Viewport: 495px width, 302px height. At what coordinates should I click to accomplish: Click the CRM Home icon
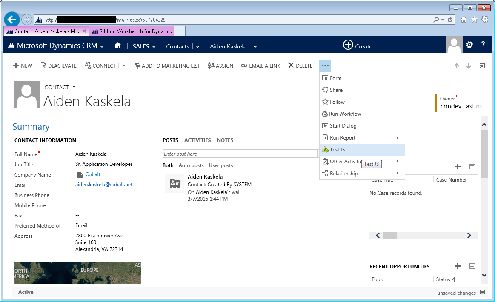pyautogui.click(x=118, y=46)
